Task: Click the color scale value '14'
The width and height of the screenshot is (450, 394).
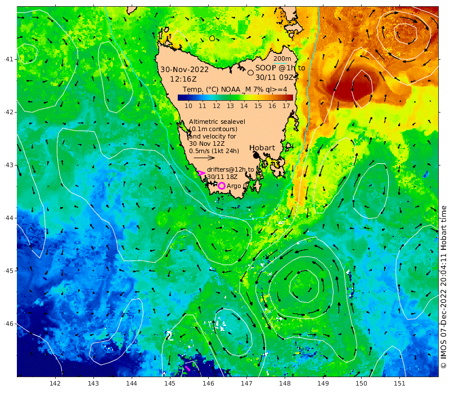Action: (x=244, y=106)
